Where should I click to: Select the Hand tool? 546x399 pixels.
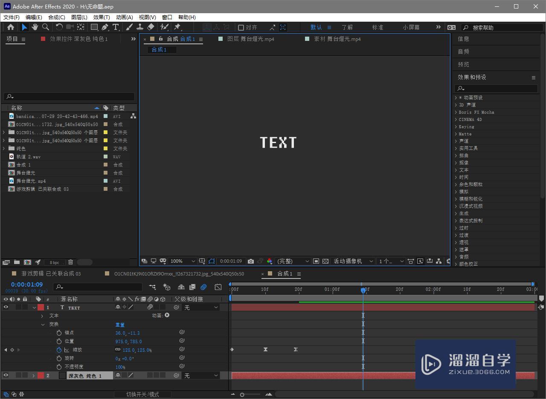coord(35,27)
